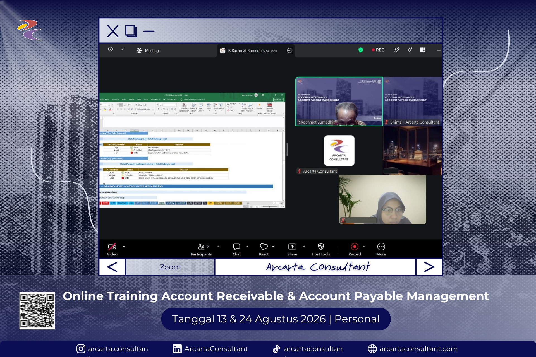Viewport: 536px width, 357px height.
Task: Pick the yellow fill color swatch
Action: [x=105, y=109]
